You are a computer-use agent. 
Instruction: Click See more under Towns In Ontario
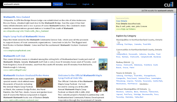[144, 84]
